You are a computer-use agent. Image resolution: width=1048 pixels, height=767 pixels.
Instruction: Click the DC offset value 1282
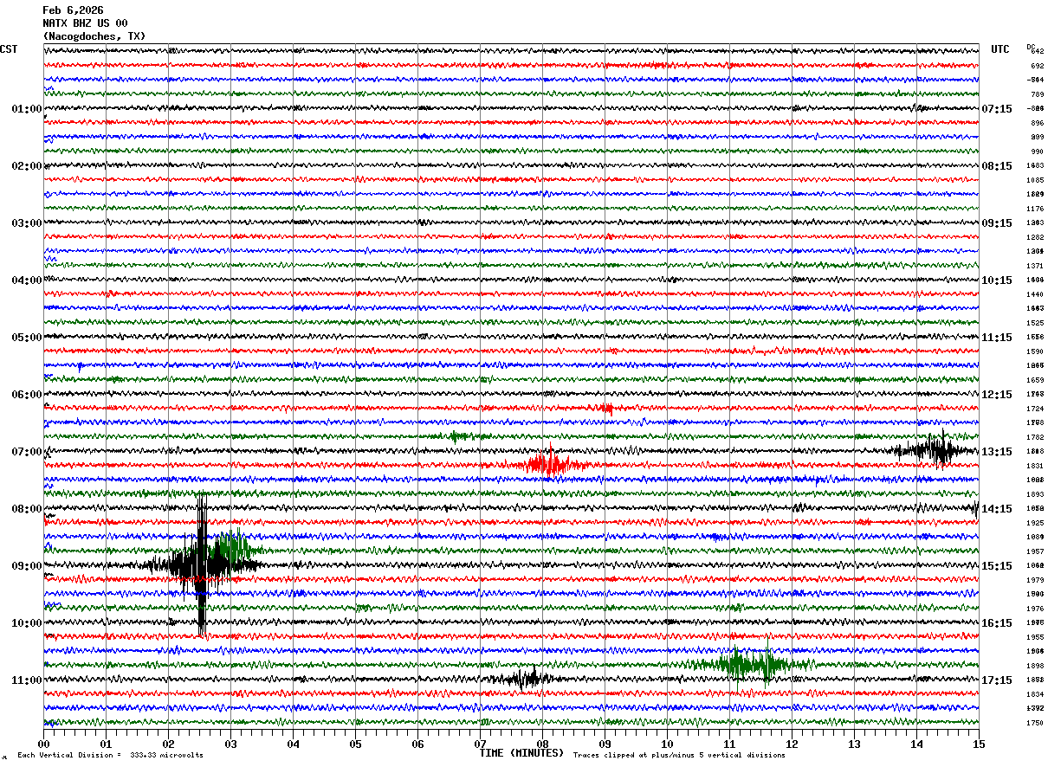[x=1036, y=237]
